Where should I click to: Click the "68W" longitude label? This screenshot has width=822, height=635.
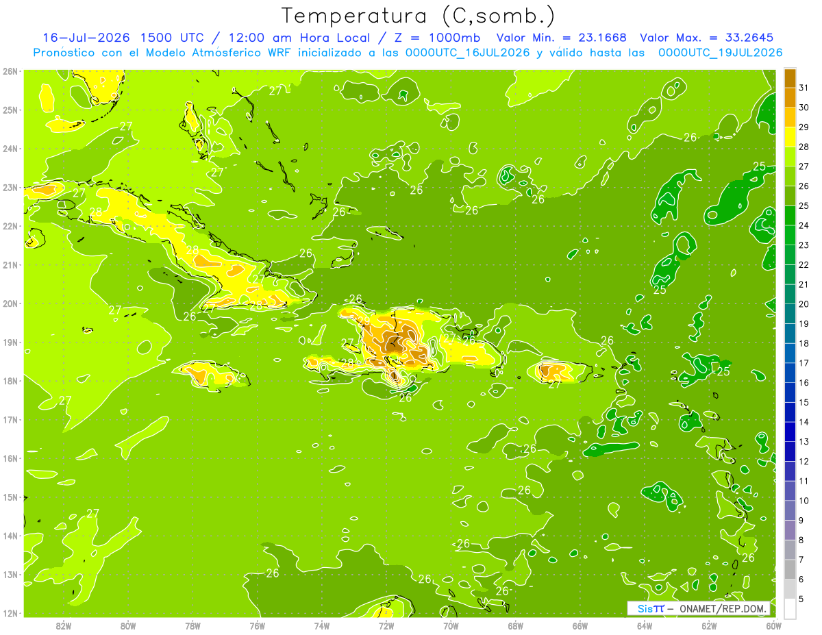click(x=515, y=625)
